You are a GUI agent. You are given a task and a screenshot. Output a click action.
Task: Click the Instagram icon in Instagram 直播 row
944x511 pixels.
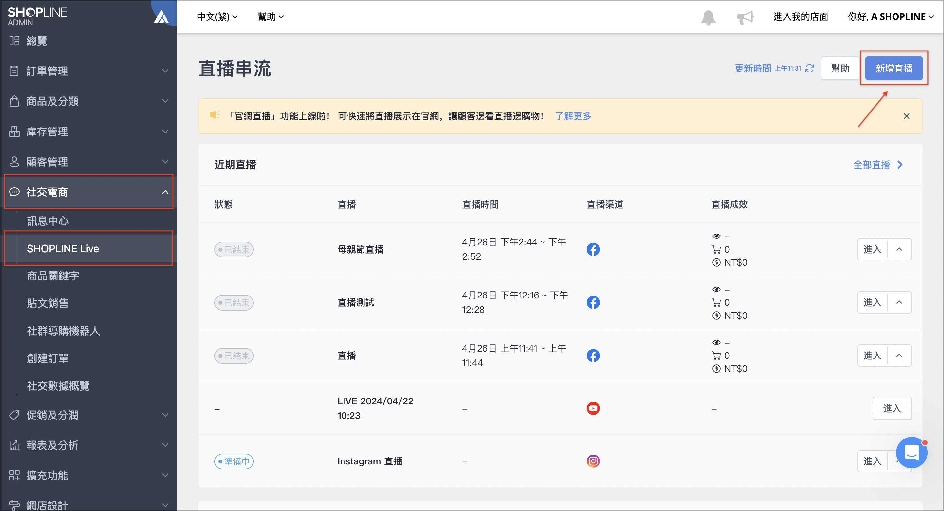[x=593, y=461]
